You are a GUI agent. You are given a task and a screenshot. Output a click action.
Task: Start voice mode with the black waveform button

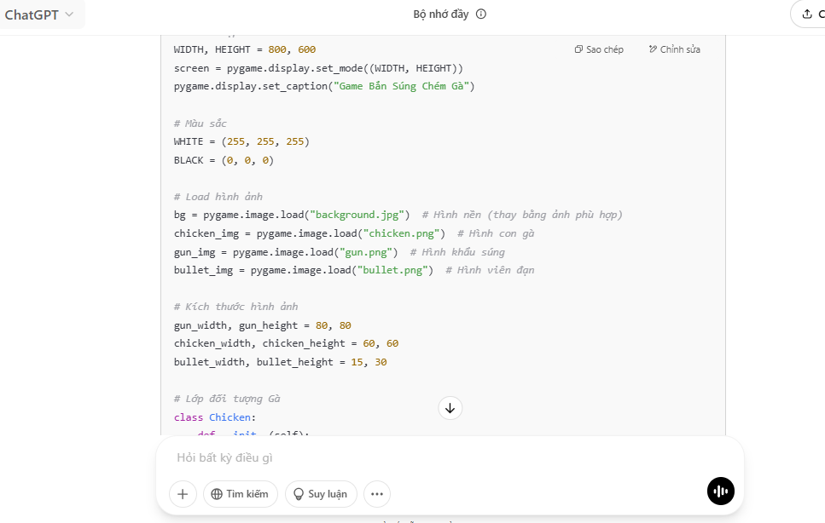point(721,491)
